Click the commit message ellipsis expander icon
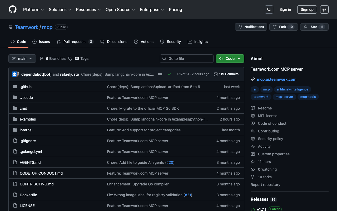The height and width of the screenshot is (211, 337). (x=160, y=74)
